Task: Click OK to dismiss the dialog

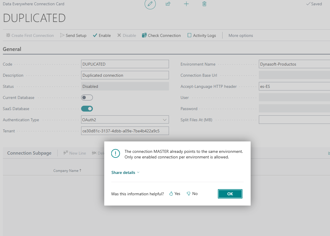Action: click(230, 194)
